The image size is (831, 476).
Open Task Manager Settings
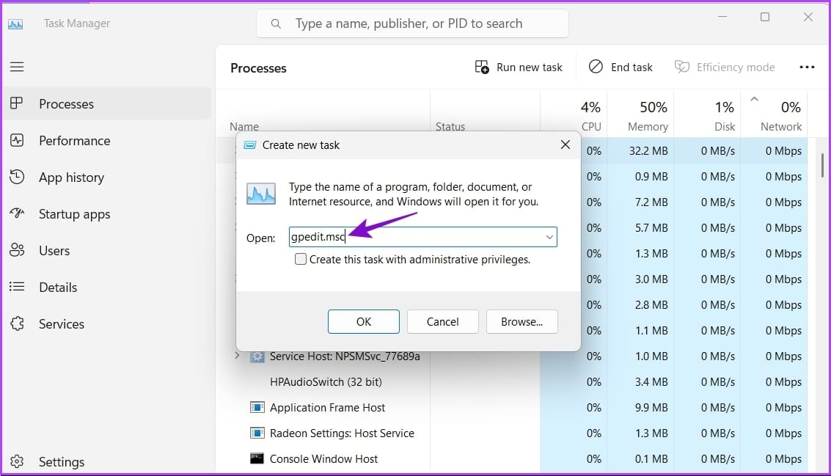point(107,461)
